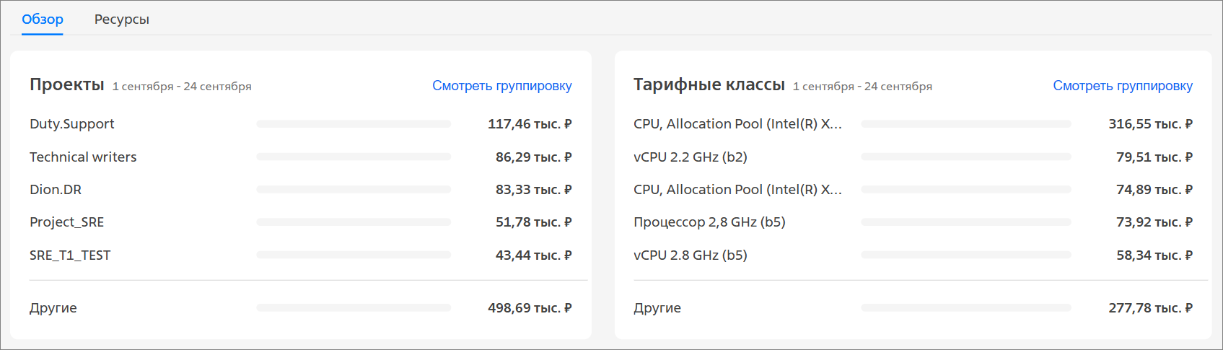Image resolution: width=1223 pixels, height=350 pixels.
Task: Select the SRE_T1_TEST project entry
Action: 300,255
